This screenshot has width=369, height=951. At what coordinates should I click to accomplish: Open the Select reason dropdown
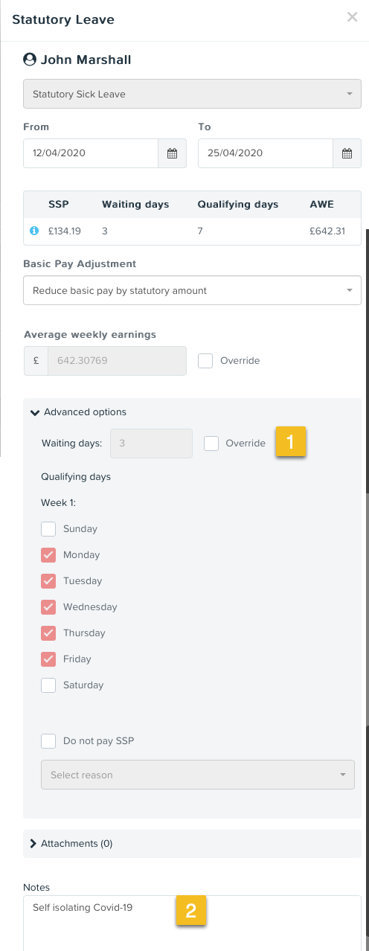coord(198,775)
